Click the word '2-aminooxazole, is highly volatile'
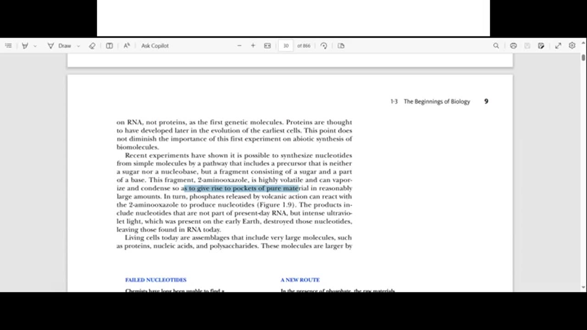The image size is (587, 330). (250, 180)
